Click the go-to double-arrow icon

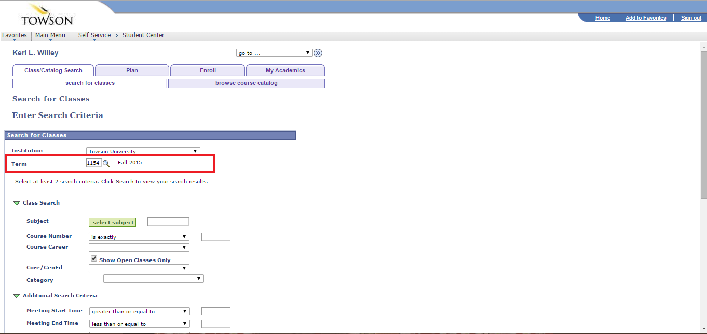318,52
